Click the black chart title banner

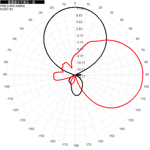[x=22, y=2]
